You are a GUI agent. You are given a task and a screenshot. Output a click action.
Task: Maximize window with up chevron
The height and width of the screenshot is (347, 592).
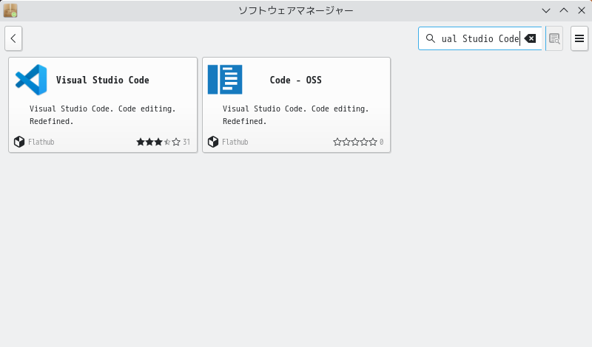tap(564, 10)
